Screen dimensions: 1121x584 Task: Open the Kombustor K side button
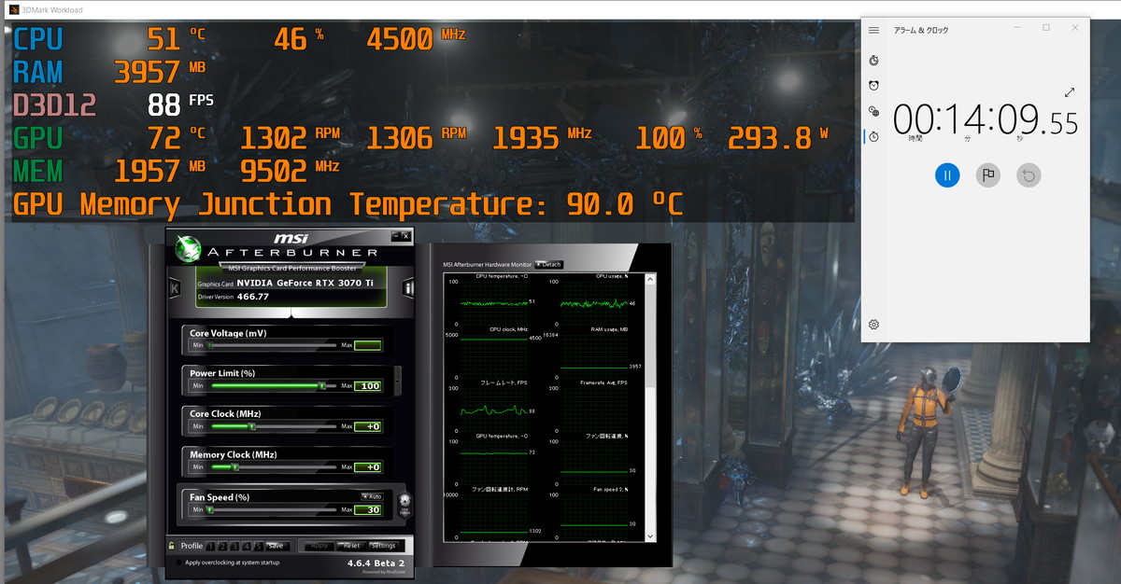(x=175, y=288)
